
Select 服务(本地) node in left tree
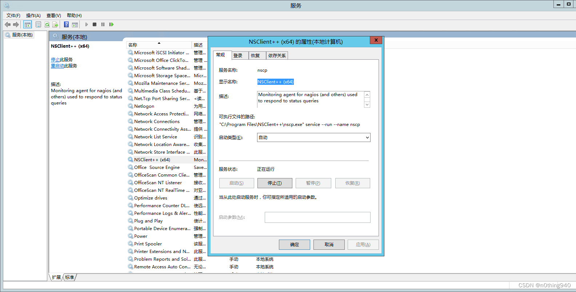point(19,35)
